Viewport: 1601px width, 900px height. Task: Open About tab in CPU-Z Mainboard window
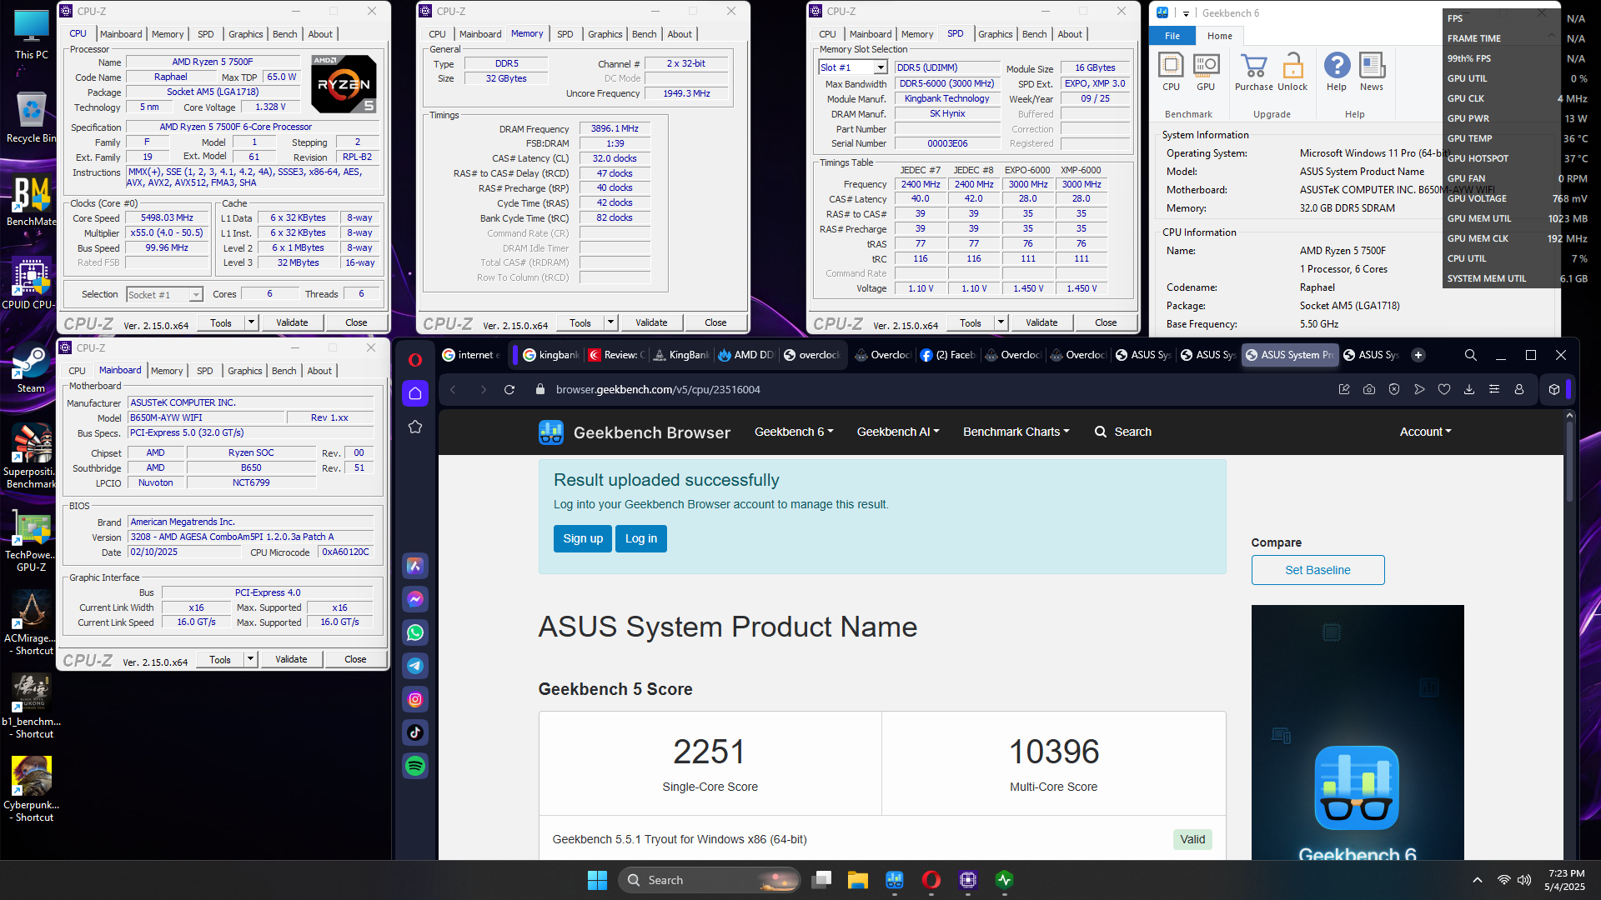point(319,371)
